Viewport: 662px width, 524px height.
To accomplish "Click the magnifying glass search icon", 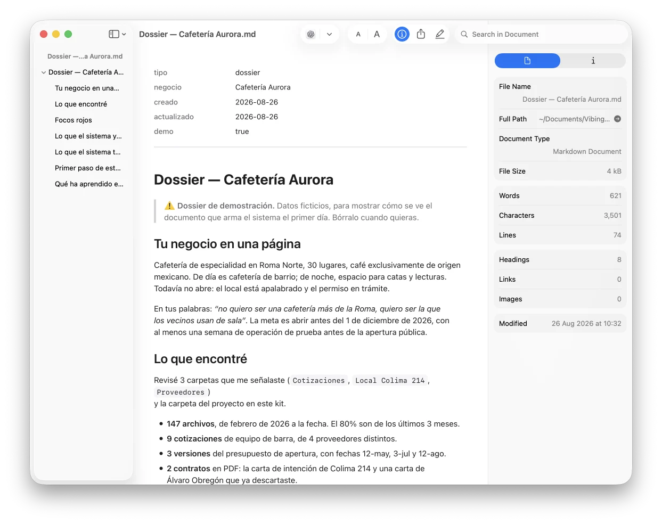I will (464, 34).
